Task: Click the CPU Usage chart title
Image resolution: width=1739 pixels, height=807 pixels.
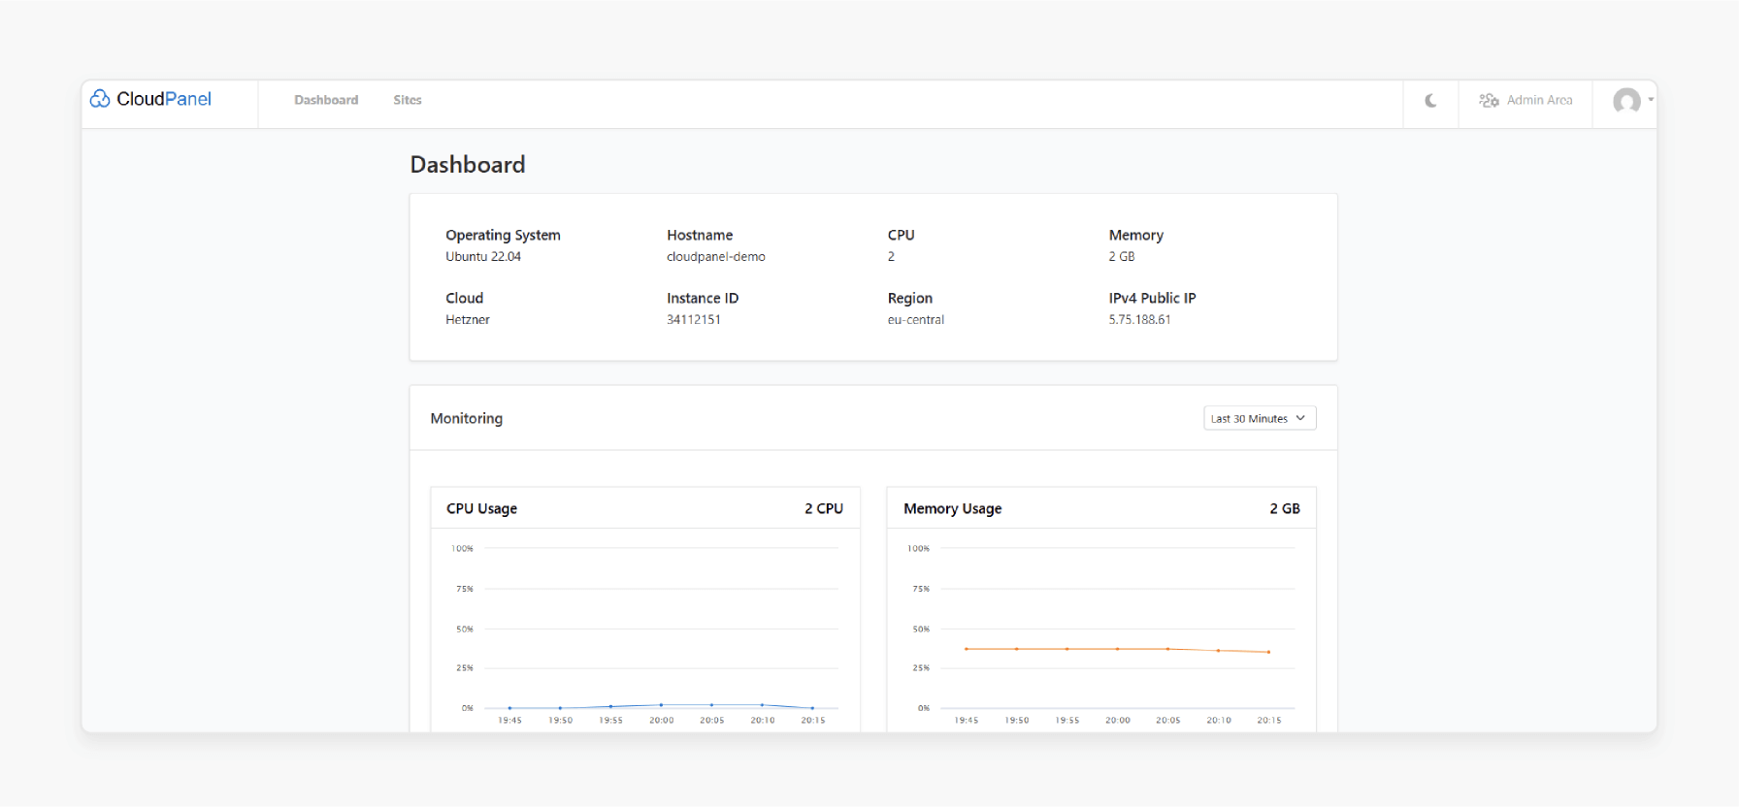Action: [481, 509]
